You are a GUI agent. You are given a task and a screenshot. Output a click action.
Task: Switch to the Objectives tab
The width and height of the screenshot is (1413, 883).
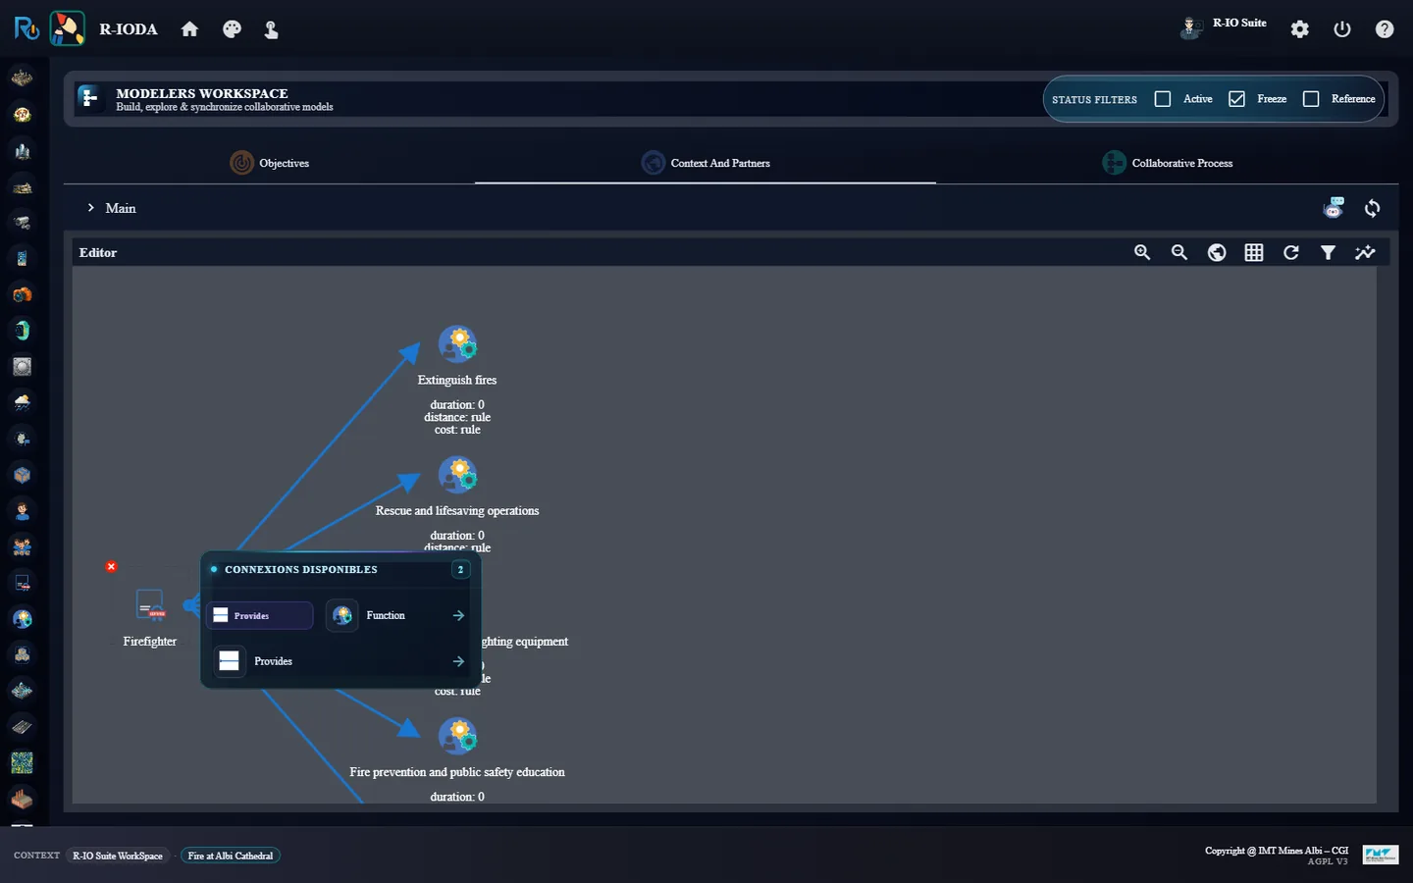270,163
